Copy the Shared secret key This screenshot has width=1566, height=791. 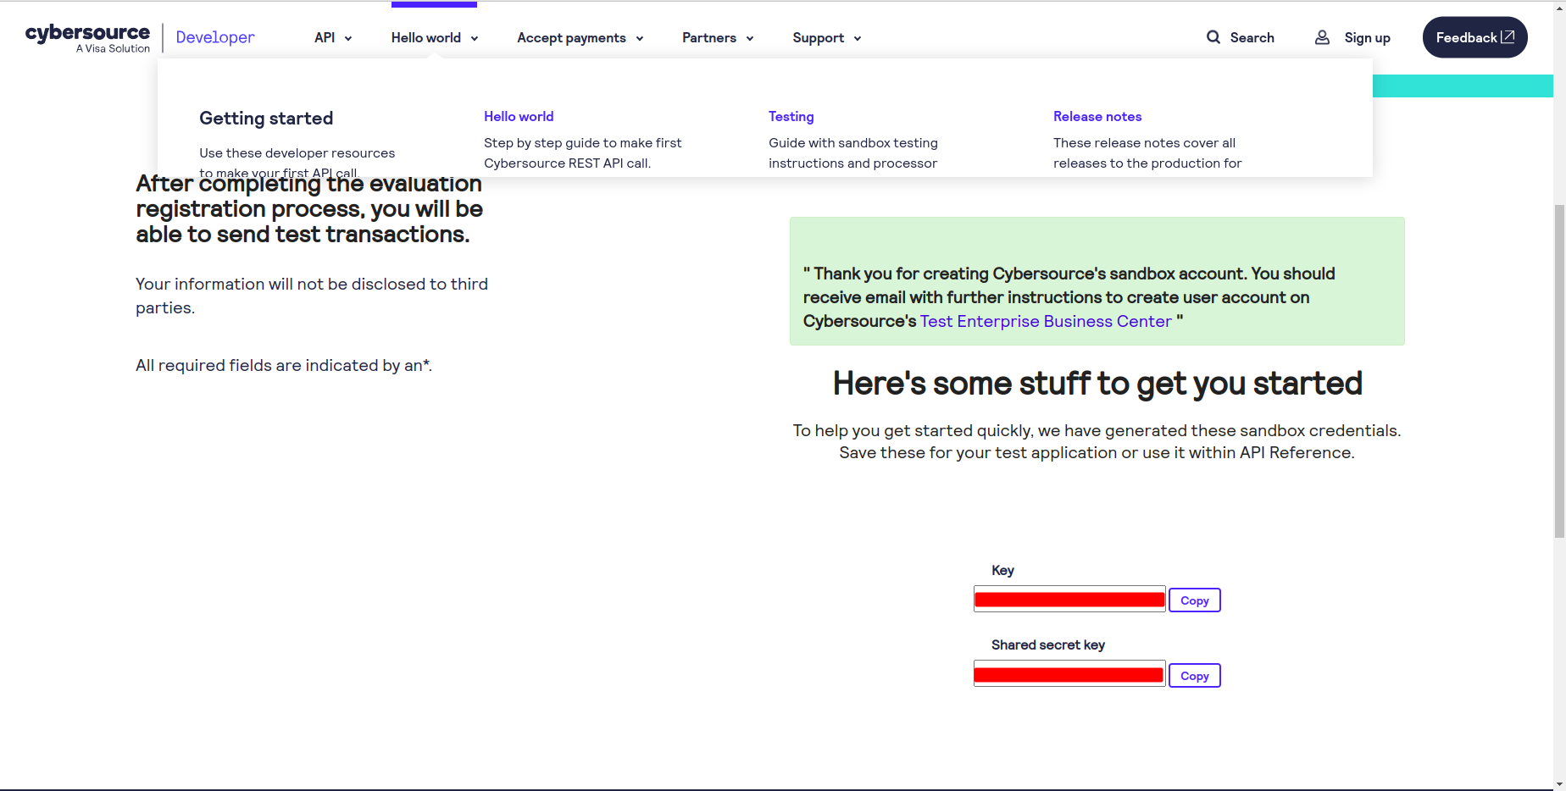coord(1194,676)
